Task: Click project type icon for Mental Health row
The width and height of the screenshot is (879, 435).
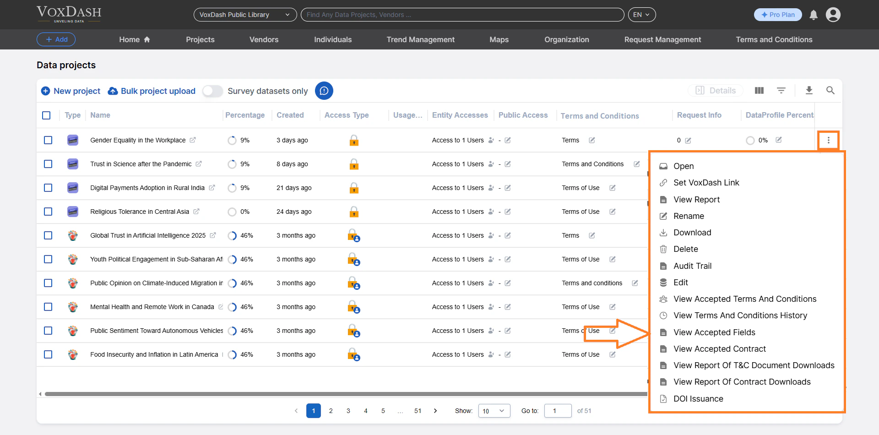Action: (x=73, y=307)
